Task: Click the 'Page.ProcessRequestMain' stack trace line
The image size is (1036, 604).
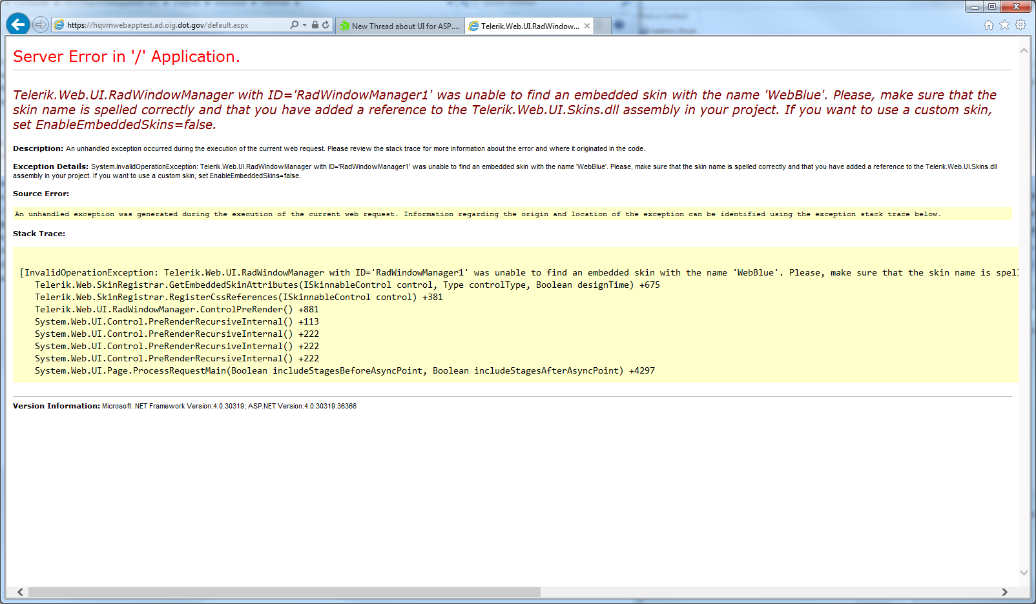Action: point(345,371)
